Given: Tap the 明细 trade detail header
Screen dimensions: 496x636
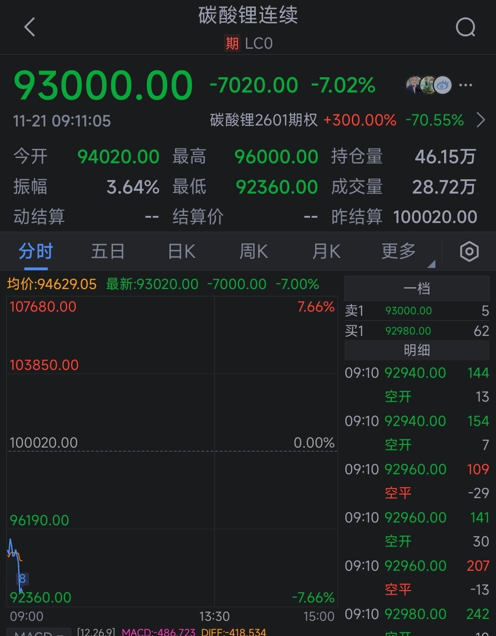Looking at the screenshot, I should pyautogui.click(x=417, y=350).
